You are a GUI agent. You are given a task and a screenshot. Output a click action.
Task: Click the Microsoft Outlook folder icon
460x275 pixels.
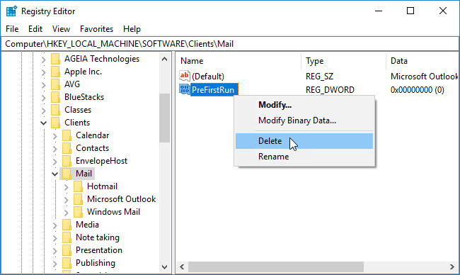pyautogui.click(x=78, y=199)
